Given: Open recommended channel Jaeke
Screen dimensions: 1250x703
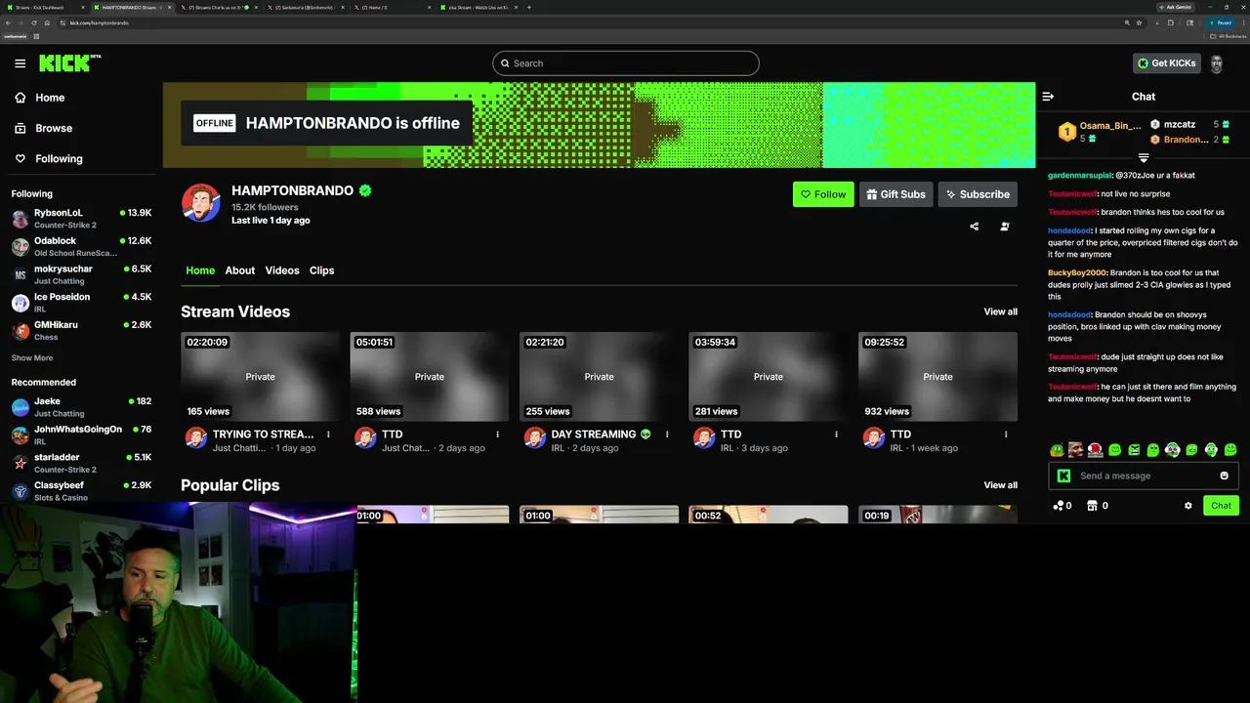Looking at the screenshot, I should coord(81,407).
